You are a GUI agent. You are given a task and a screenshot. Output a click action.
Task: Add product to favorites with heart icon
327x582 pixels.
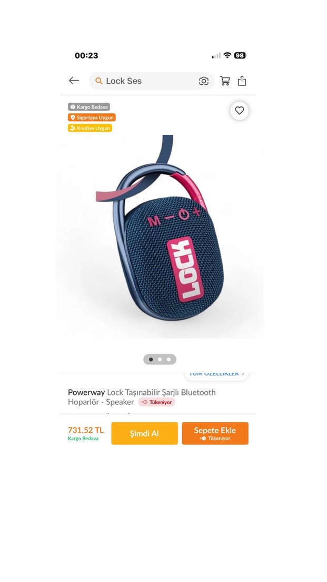[240, 111]
